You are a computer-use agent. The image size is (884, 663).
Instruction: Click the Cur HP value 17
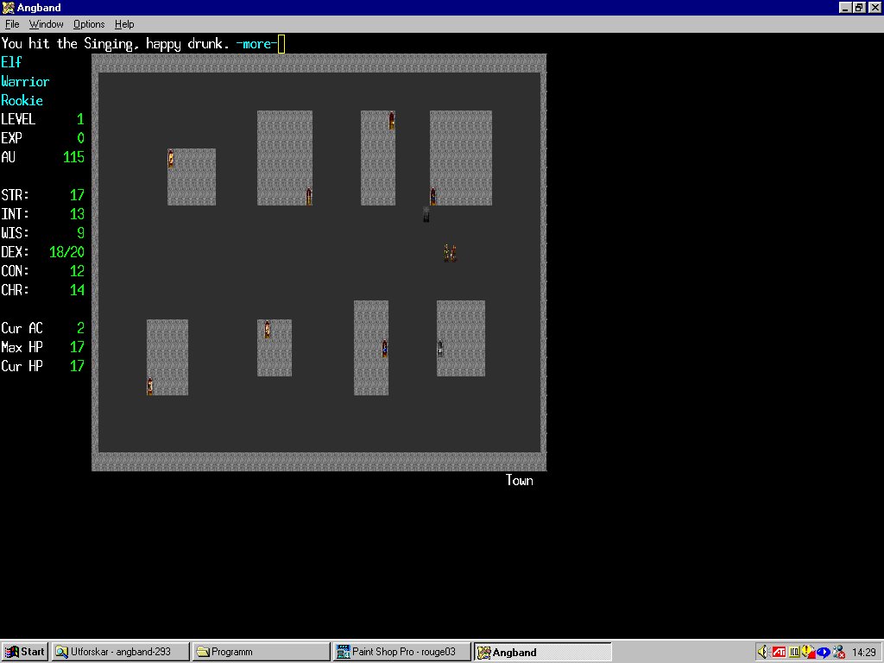[77, 366]
